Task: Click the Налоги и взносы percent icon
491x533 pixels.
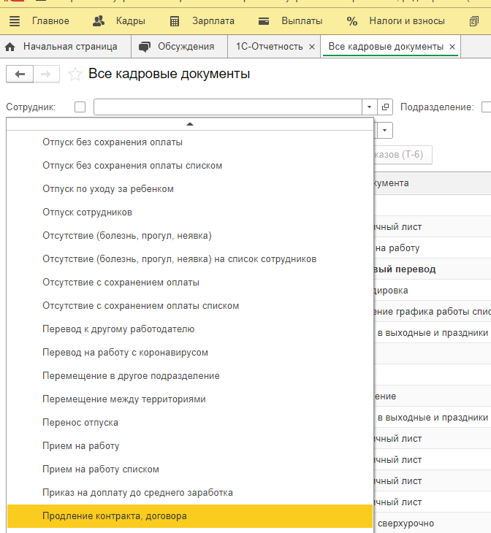Action: tap(352, 21)
